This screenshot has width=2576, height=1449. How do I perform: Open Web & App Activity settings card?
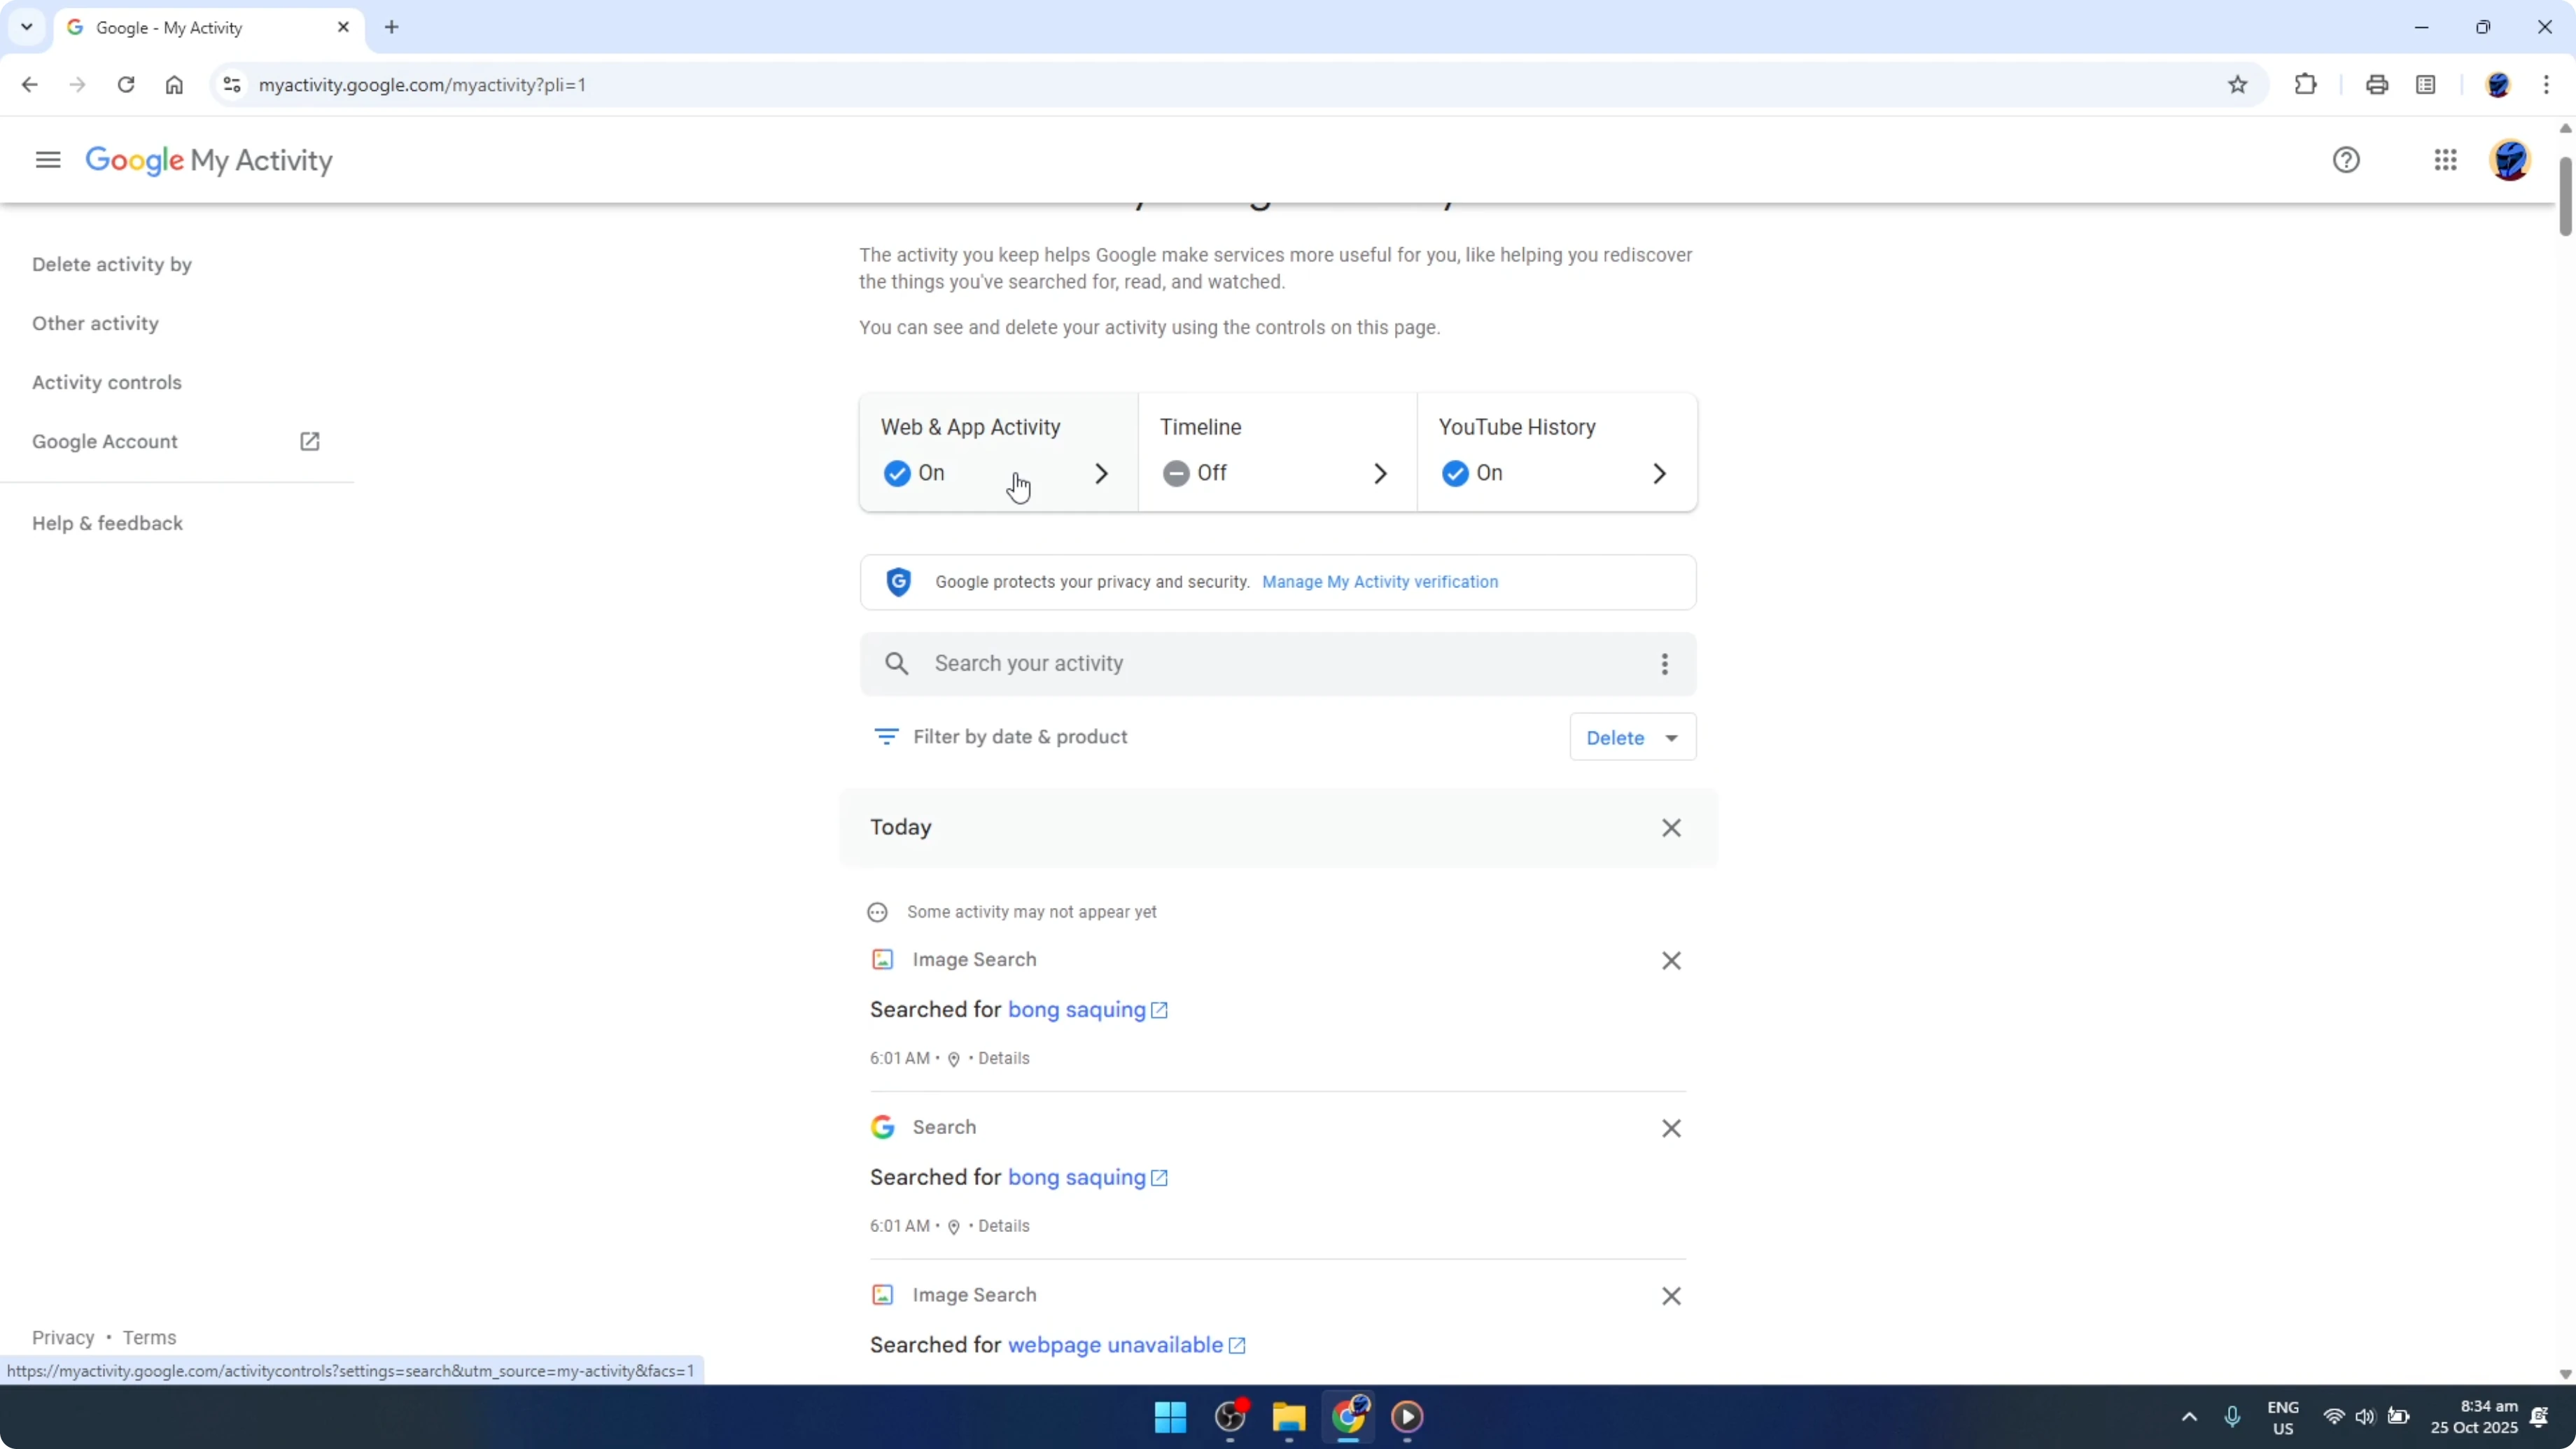pos(998,452)
